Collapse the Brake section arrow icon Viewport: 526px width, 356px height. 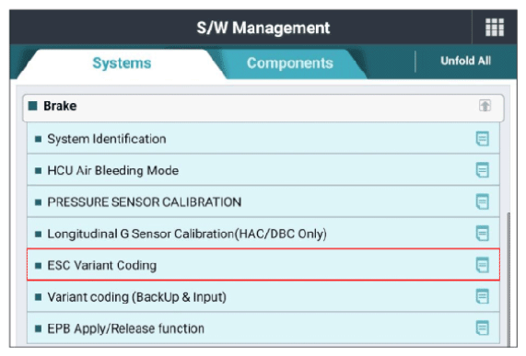pos(485,106)
